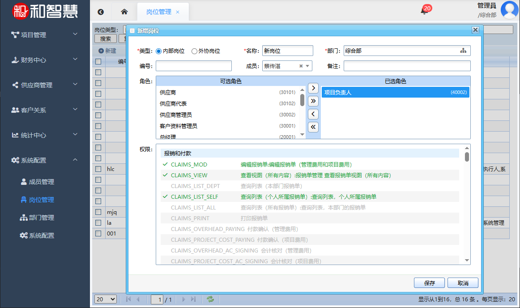Click the 可选角色 list scrollbar thumb

(x=302, y=100)
